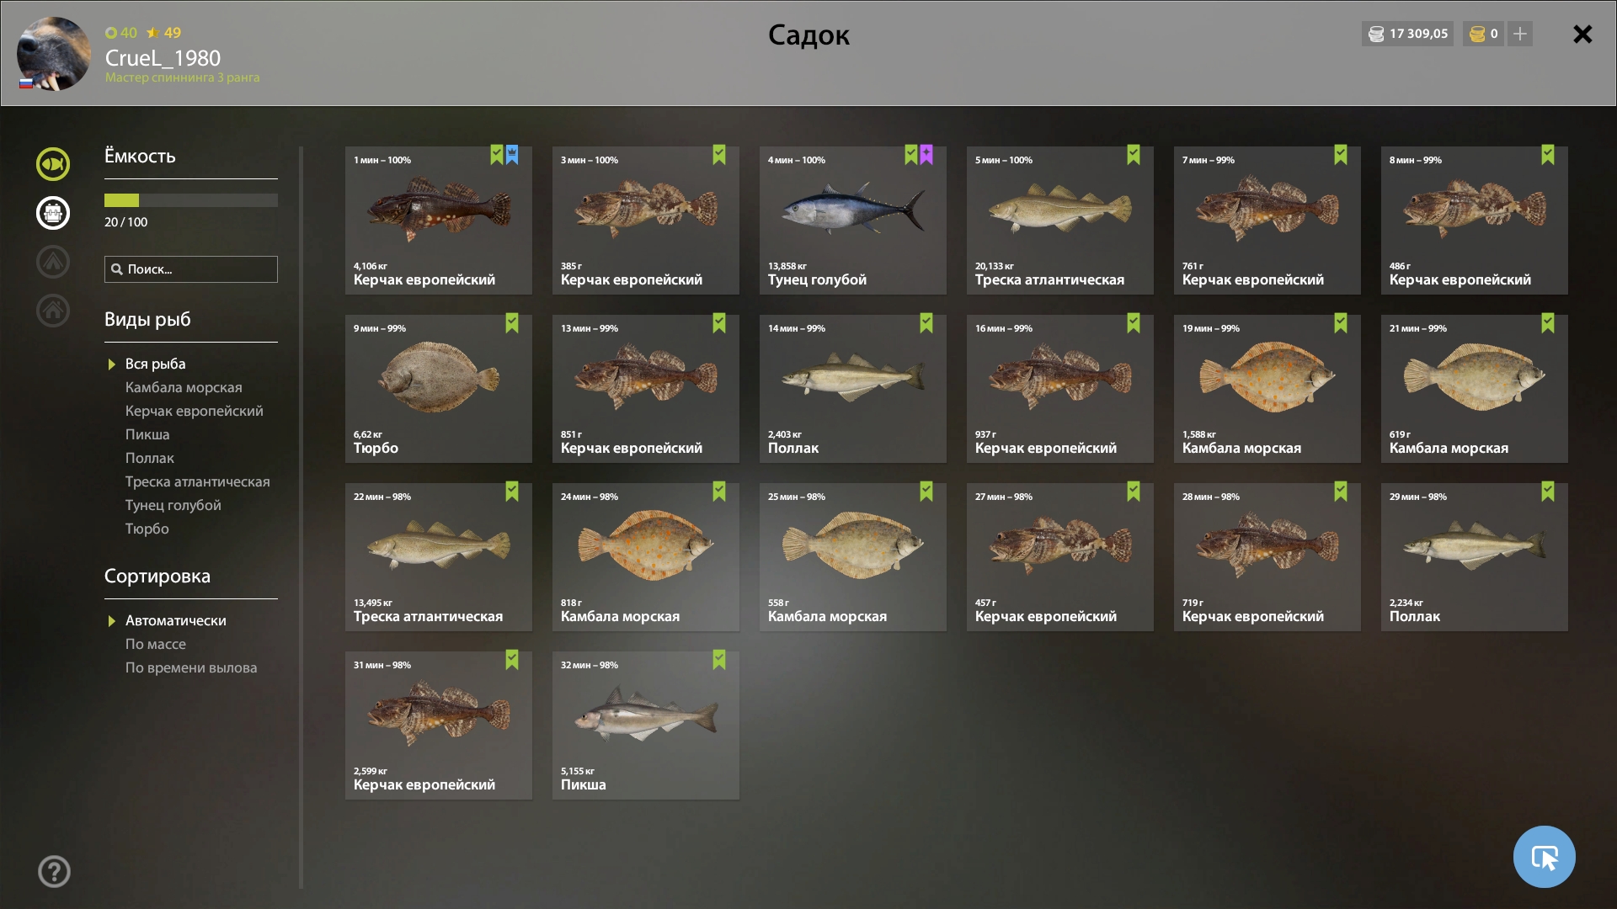
Task: Open the fish keepnet sidebar icon
Action: (52, 164)
